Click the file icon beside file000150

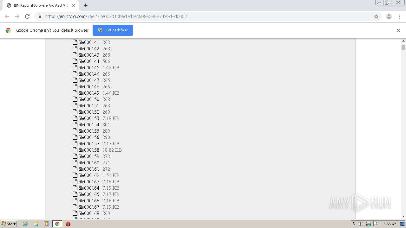coord(75,99)
